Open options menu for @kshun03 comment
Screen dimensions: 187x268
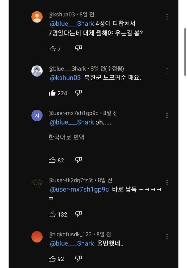tap(167, 17)
